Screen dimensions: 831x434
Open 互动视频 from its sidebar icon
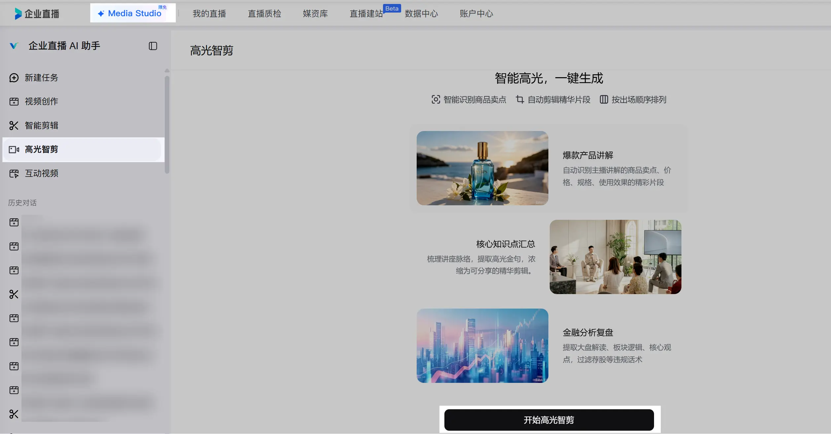[14, 173]
